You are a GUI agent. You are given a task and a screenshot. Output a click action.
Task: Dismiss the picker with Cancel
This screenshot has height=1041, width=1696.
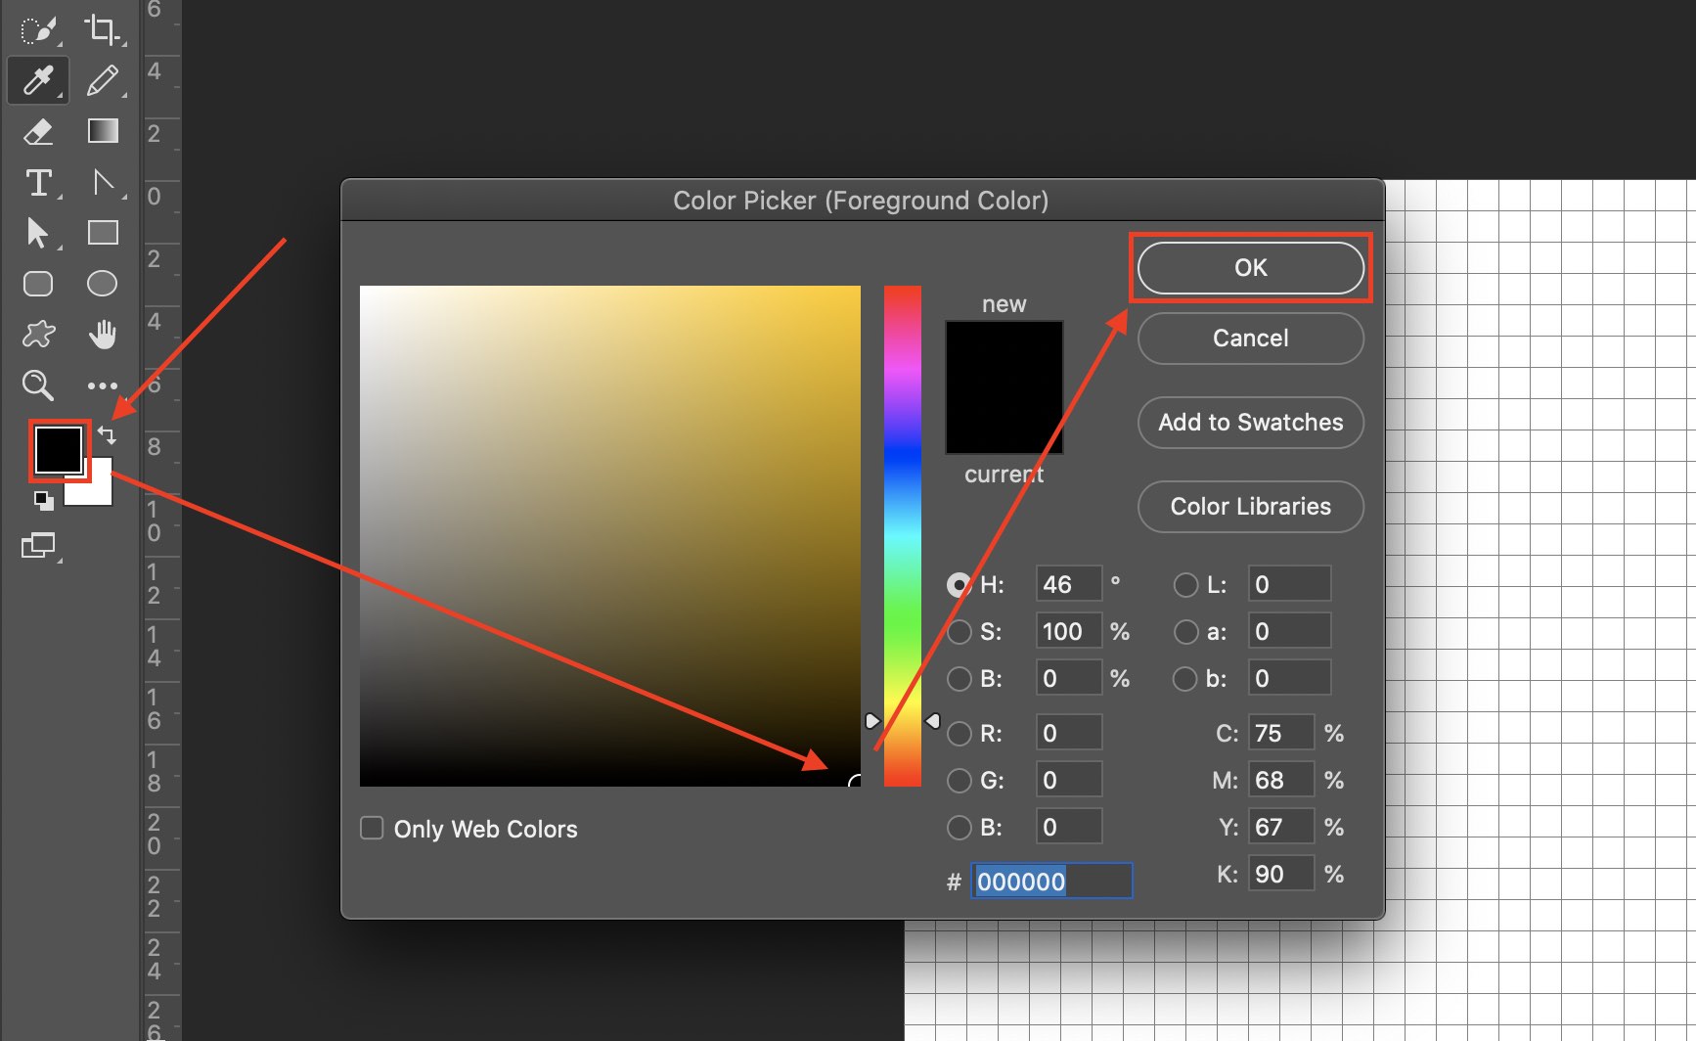click(x=1250, y=339)
